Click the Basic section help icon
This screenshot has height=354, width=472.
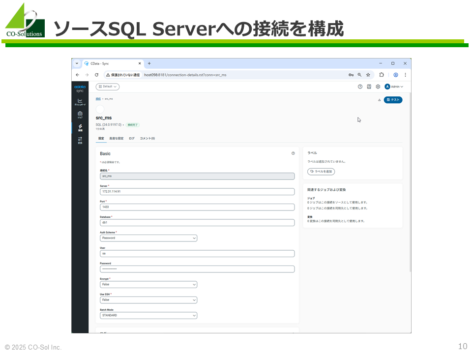[x=293, y=153]
